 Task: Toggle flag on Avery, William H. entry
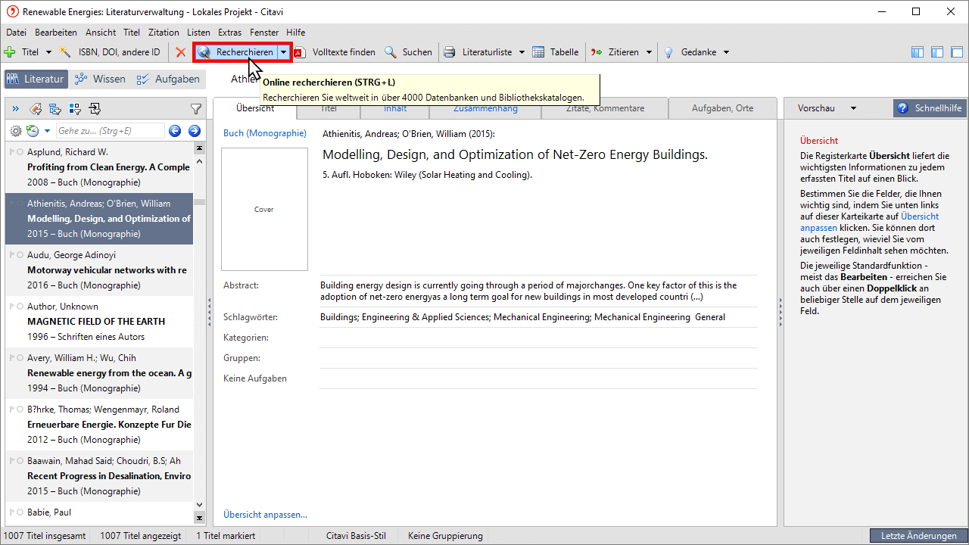pyautogui.click(x=11, y=358)
